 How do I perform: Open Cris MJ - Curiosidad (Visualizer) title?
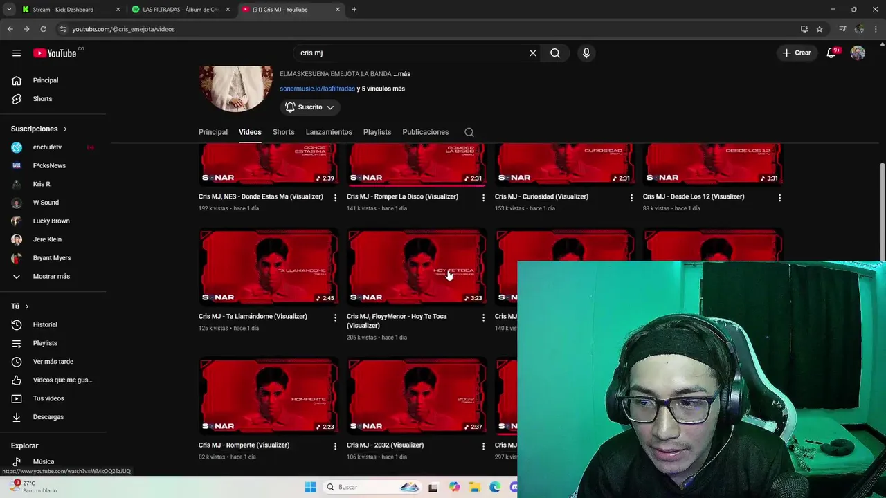pos(541,196)
